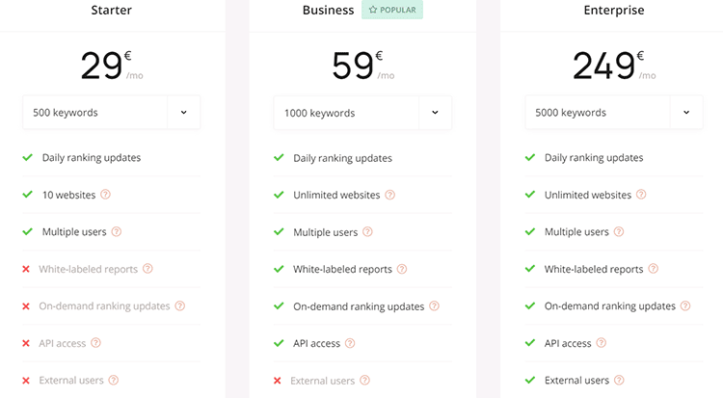Click Enterprise On-demand ranking updates text
723x398 pixels.
click(609, 306)
